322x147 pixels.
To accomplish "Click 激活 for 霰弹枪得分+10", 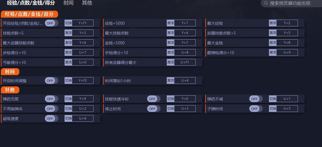I will 273,53.
